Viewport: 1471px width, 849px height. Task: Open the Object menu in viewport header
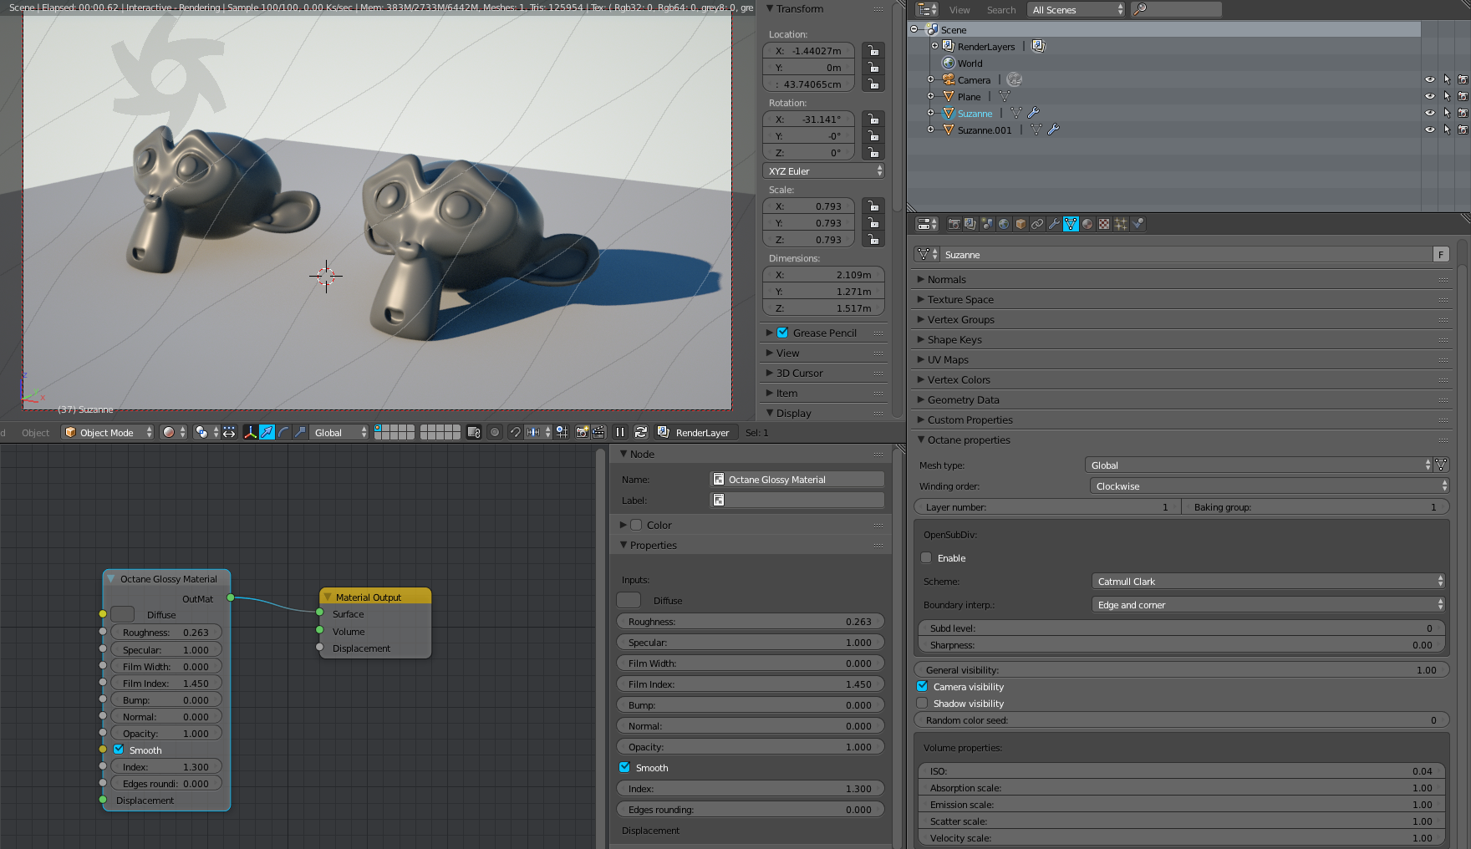36,433
